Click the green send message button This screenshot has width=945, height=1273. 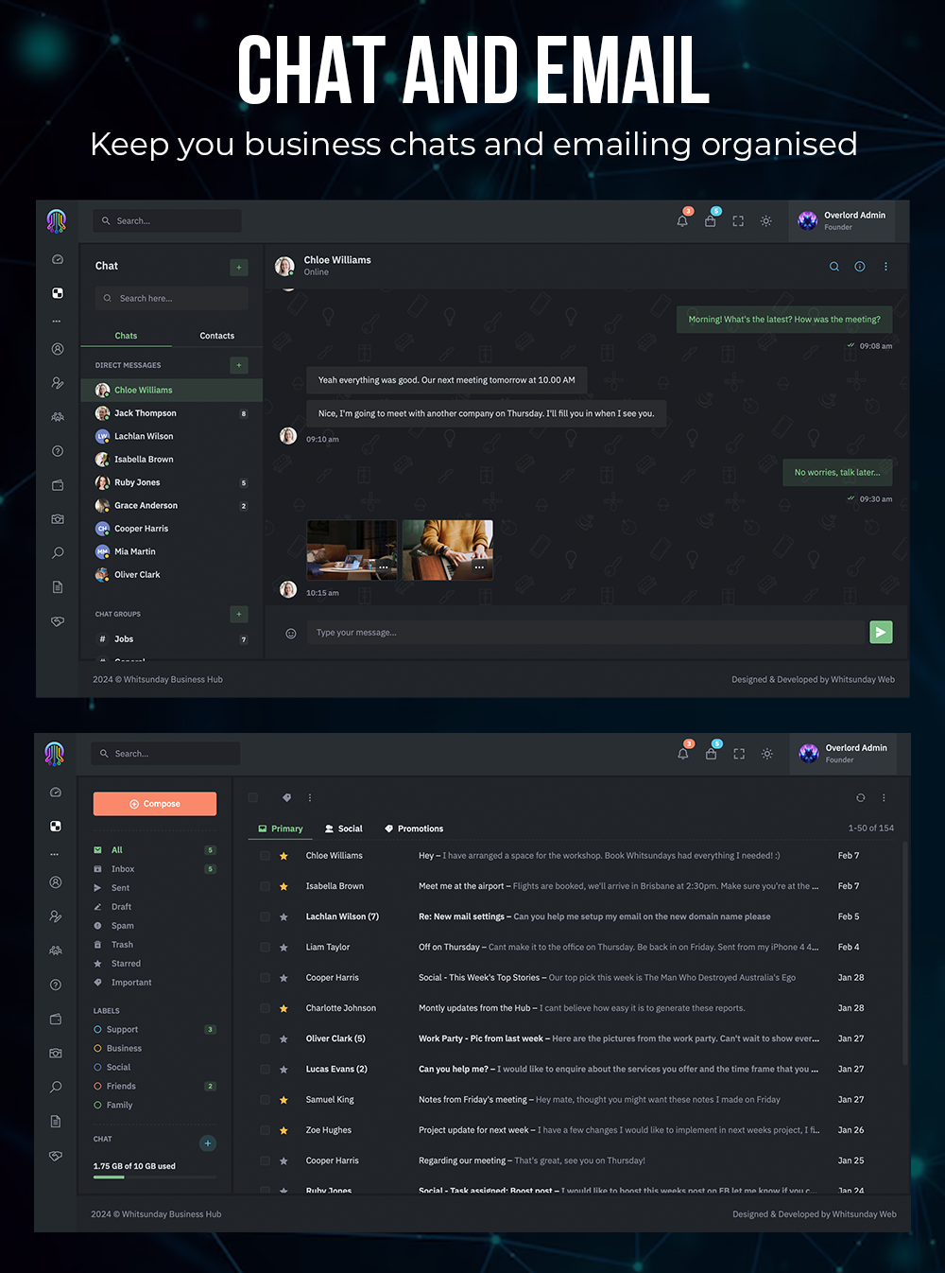click(881, 632)
